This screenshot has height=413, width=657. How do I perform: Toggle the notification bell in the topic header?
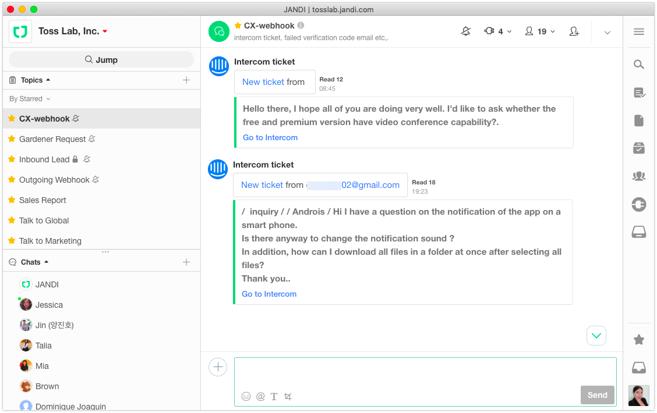click(465, 31)
